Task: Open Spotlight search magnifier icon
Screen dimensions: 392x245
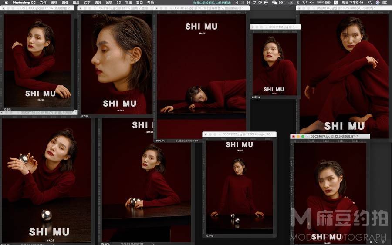Action: coord(370,3)
